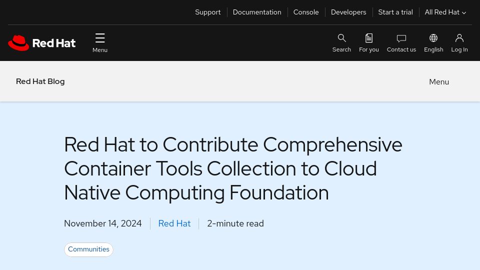Open the Console link
The width and height of the screenshot is (480, 270).
pos(306,12)
